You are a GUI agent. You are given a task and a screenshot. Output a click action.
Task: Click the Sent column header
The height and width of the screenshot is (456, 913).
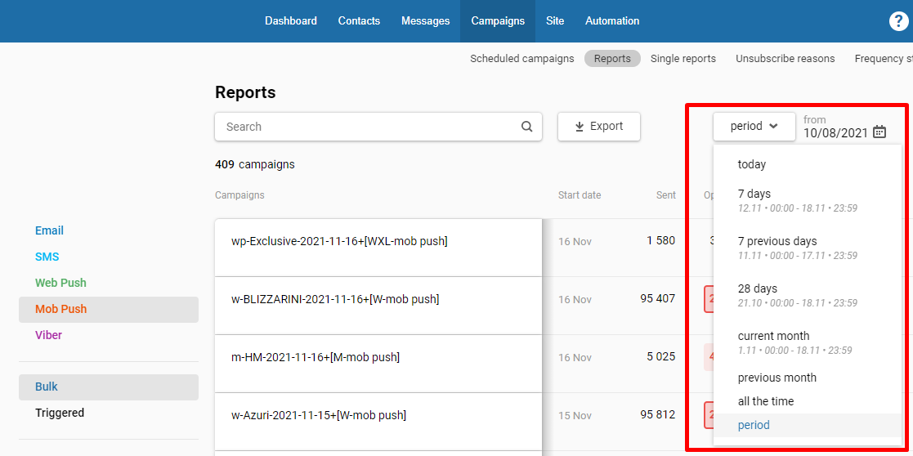[x=666, y=195]
